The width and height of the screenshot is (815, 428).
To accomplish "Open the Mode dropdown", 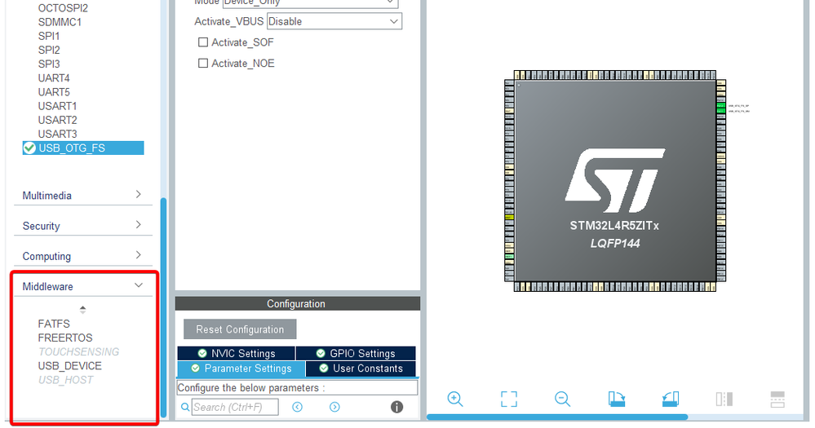I will 310,2.
